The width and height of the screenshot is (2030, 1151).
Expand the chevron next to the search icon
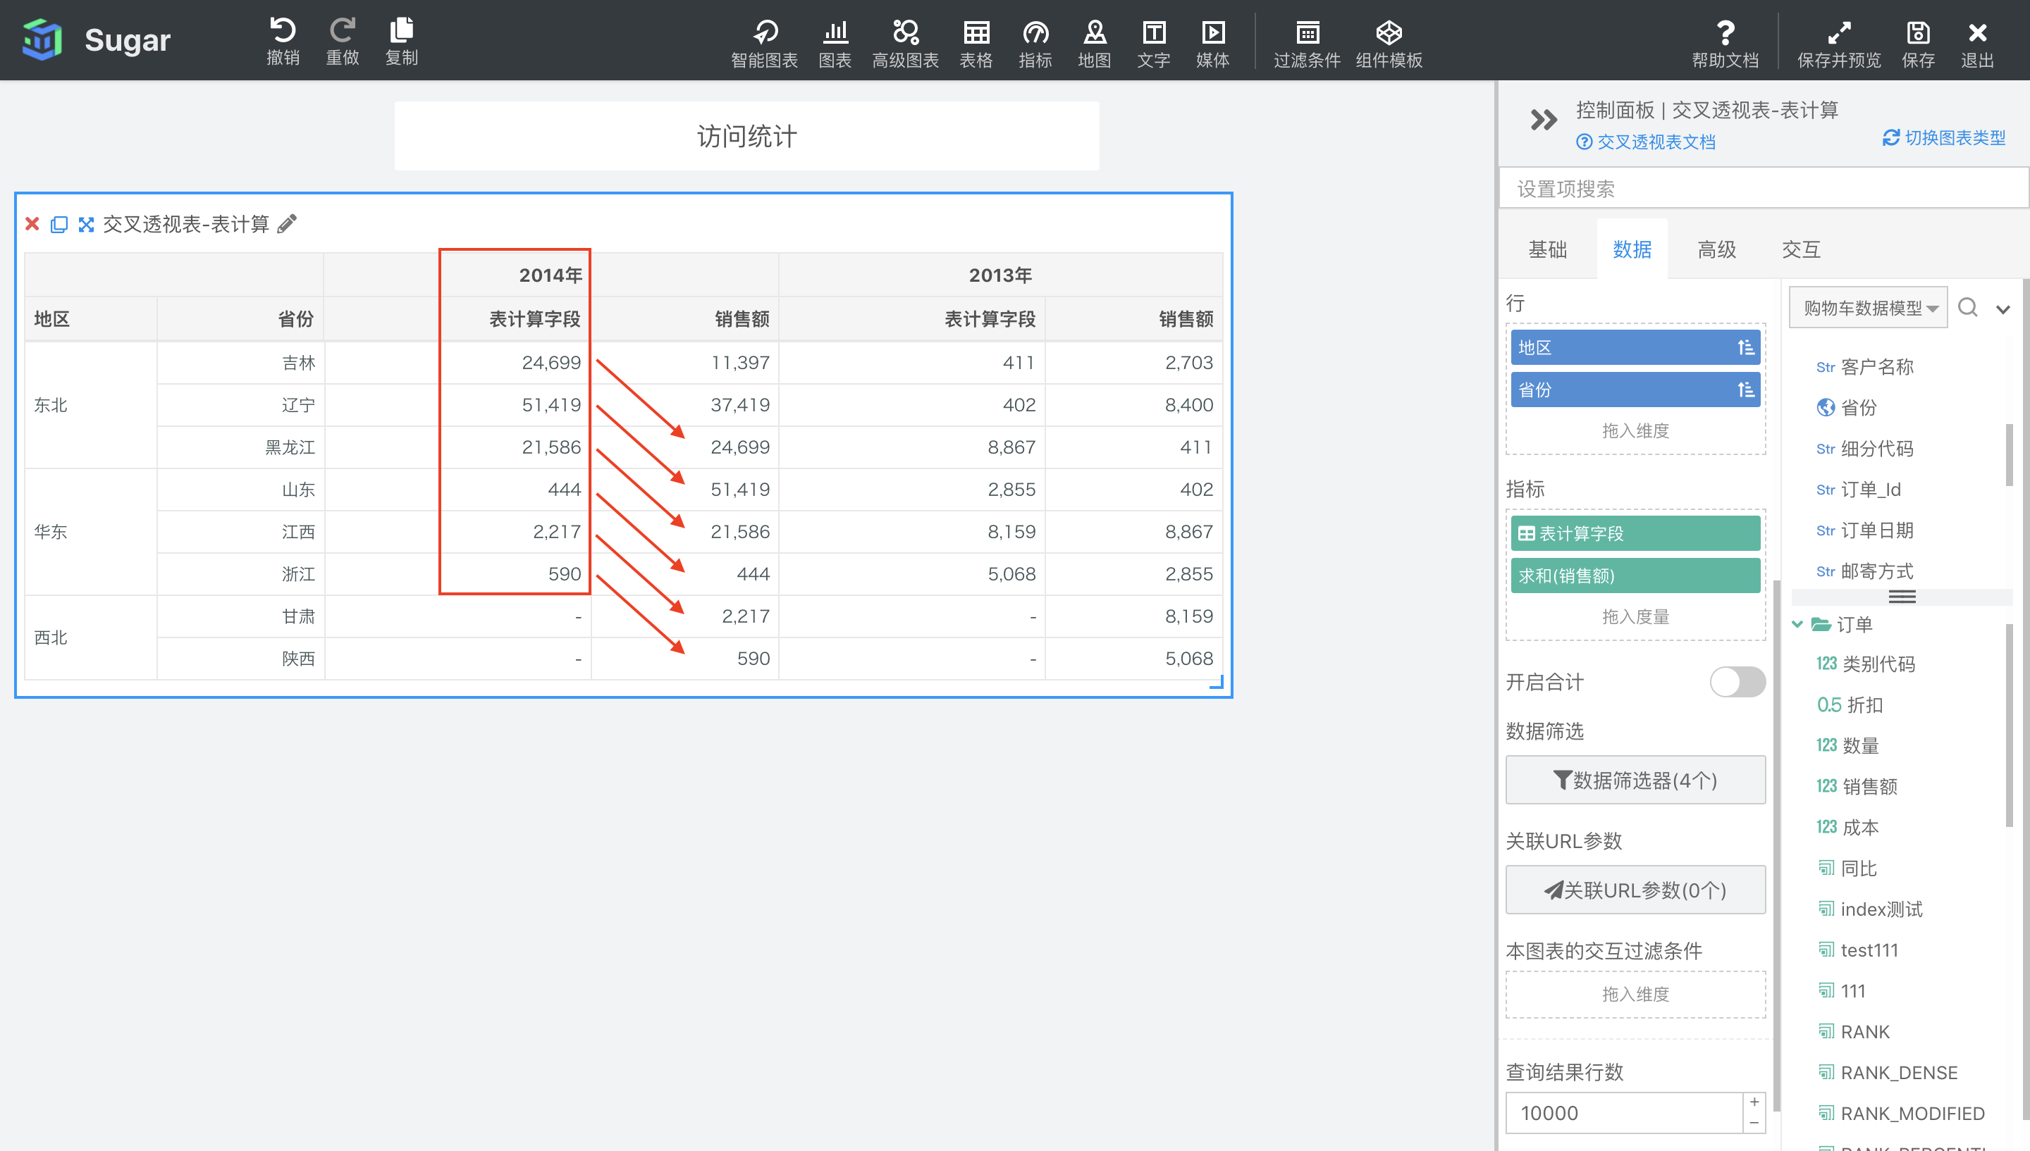(x=2003, y=309)
